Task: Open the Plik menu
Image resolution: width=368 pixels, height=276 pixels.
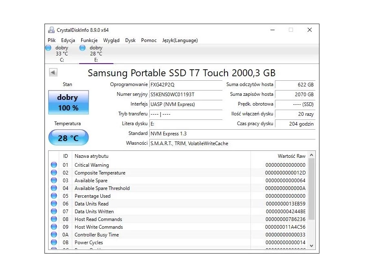Action: pos(52,40)
